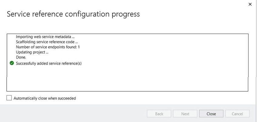
Task: Click the 'Automatically close when succeeded' label
Action: coord(45,98)
